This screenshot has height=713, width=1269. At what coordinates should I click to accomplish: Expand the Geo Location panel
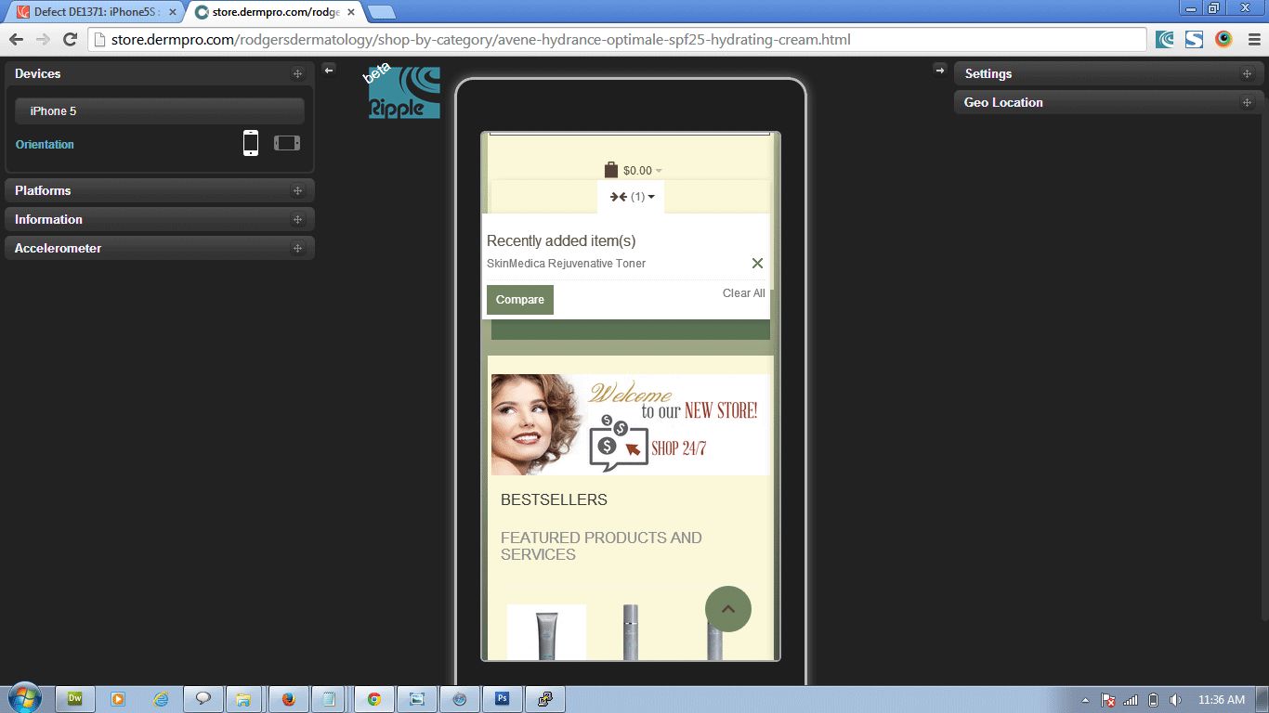point(1108,102)
